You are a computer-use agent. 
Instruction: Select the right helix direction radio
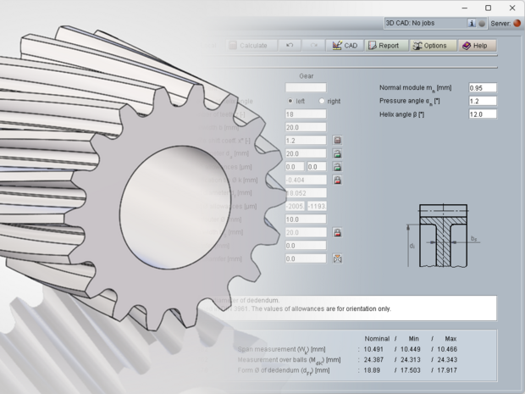pos(321,101)
